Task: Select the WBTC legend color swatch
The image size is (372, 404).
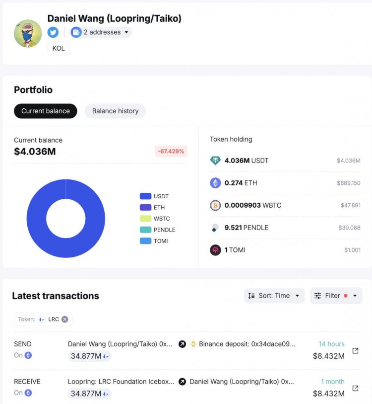Action: (145, 219)
